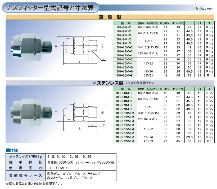Click the ナスフィッター型式記号と寸法表 title banner
Screen dimensions: 217x189
click(x=50, y=8)
